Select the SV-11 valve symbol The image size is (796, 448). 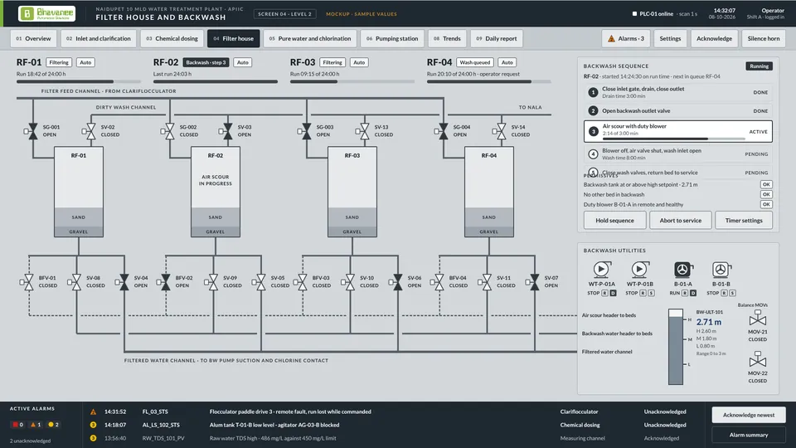tap(487, 282)
